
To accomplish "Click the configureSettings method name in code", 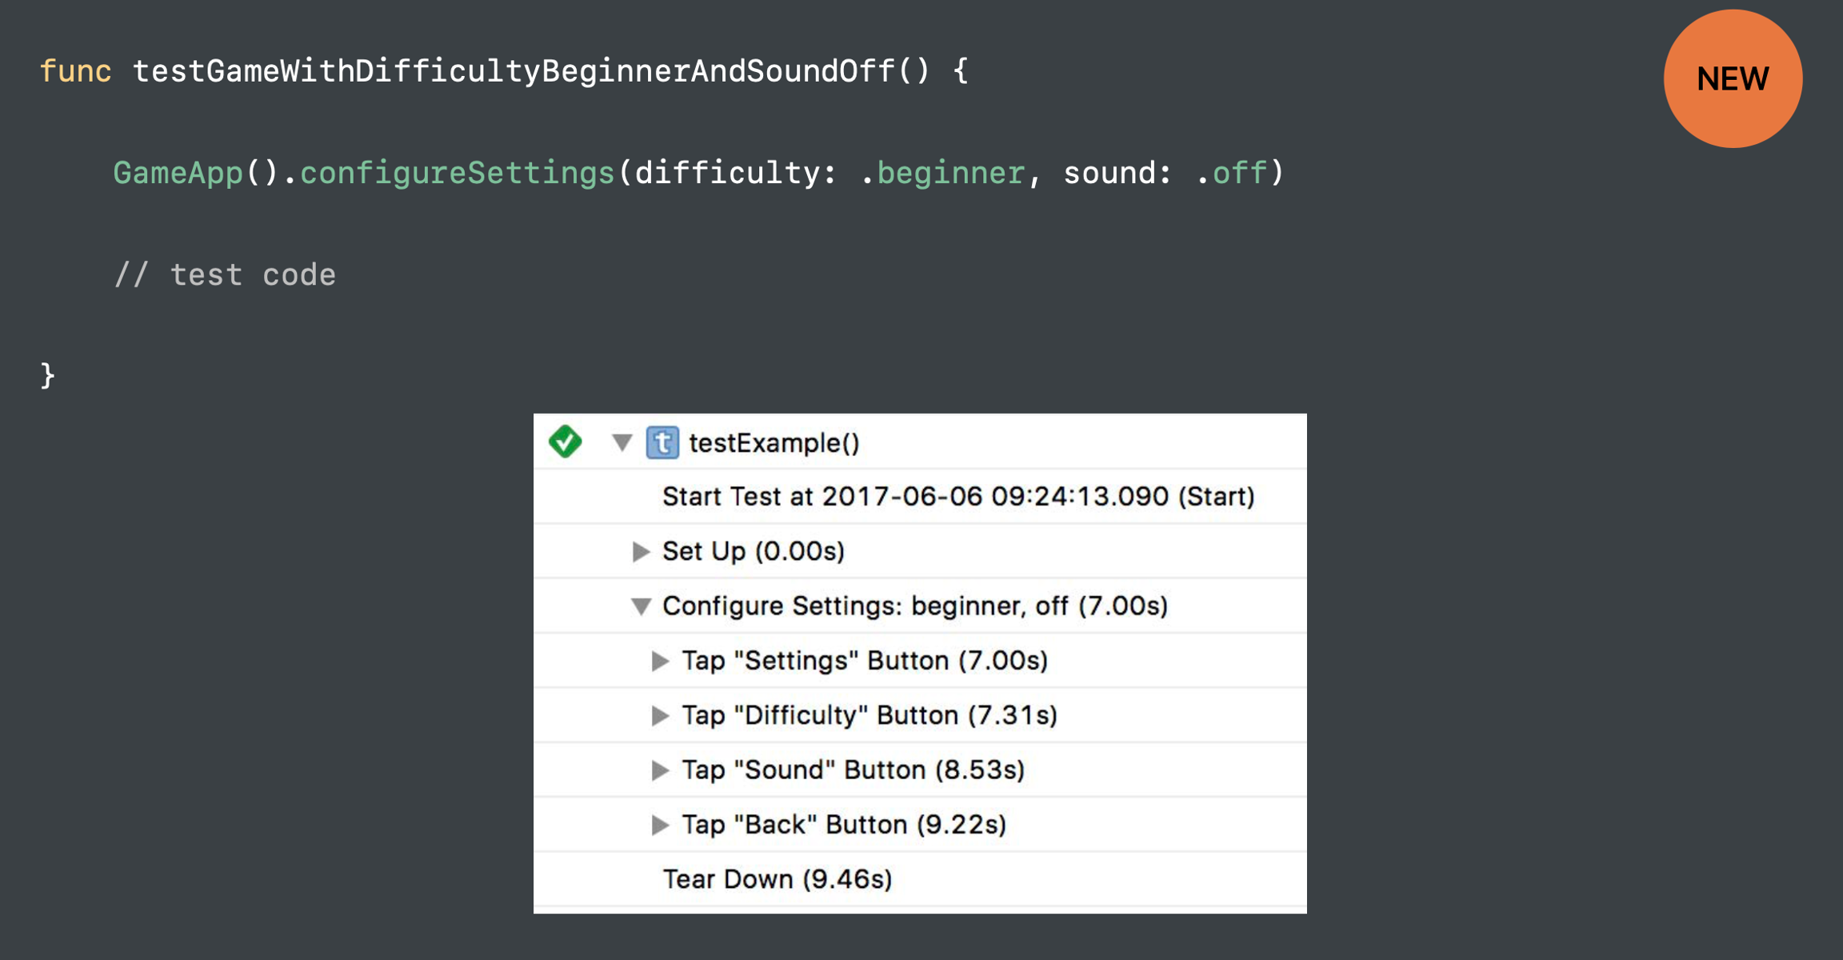I will click(x=457, y=173).
